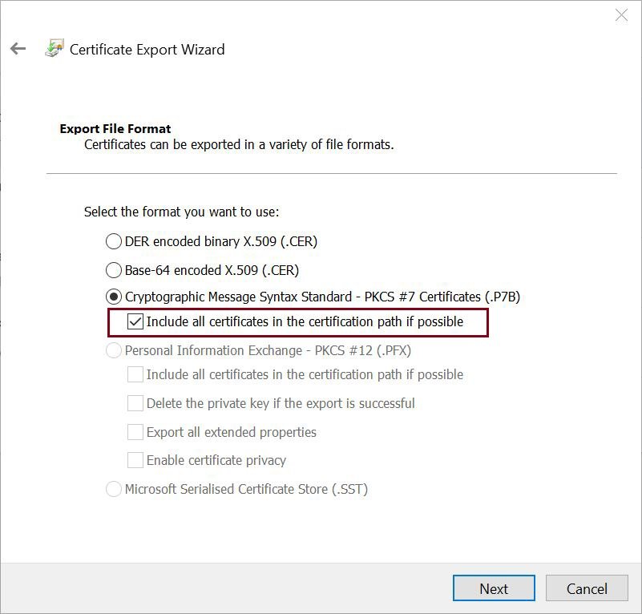
Task: Click the Certificate Export Wizard title text
Action: click(x=147, y=49)
